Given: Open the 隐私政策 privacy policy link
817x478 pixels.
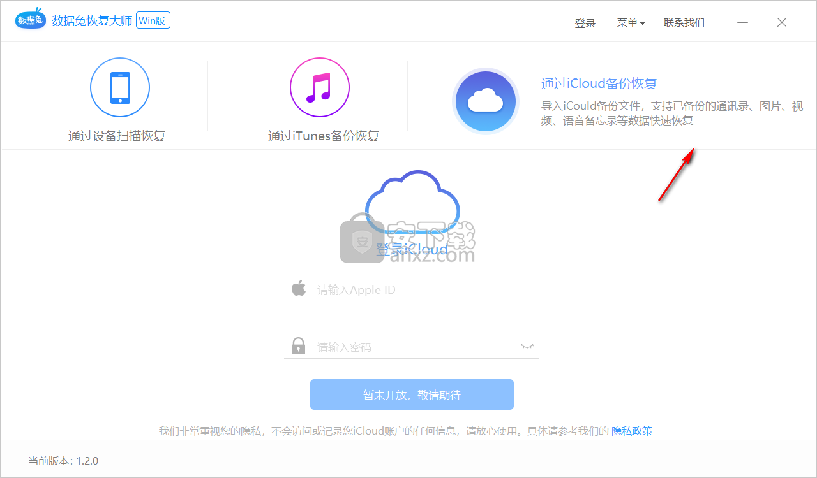Looking at the screenshot, I should (631, 431).
